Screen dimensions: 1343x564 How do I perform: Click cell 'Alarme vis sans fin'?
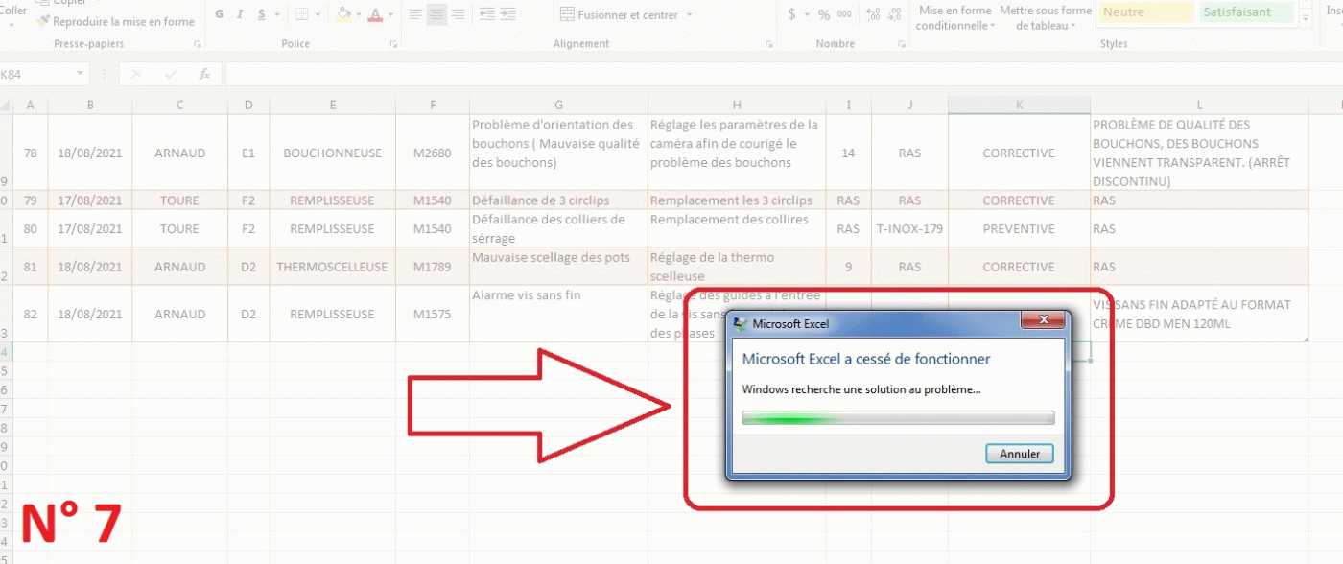pyautogui.click(x=558, y=314)
